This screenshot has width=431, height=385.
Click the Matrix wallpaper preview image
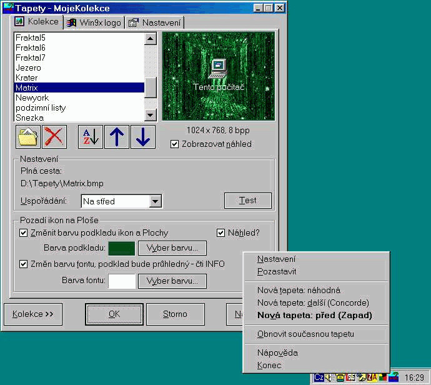click(x=218, y=76)
